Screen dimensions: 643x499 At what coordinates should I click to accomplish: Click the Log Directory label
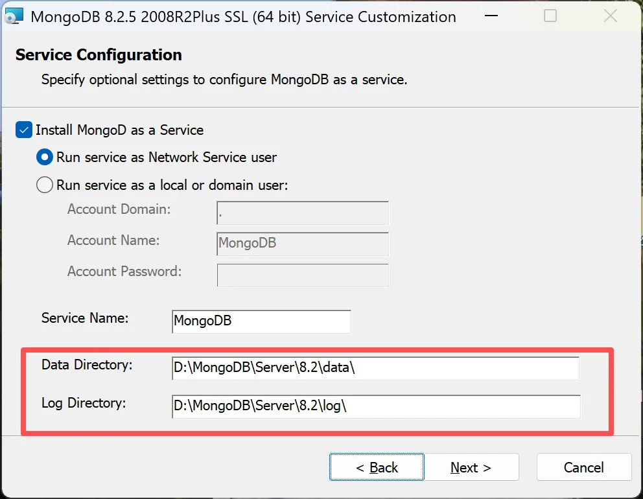(x=84, y=403)
